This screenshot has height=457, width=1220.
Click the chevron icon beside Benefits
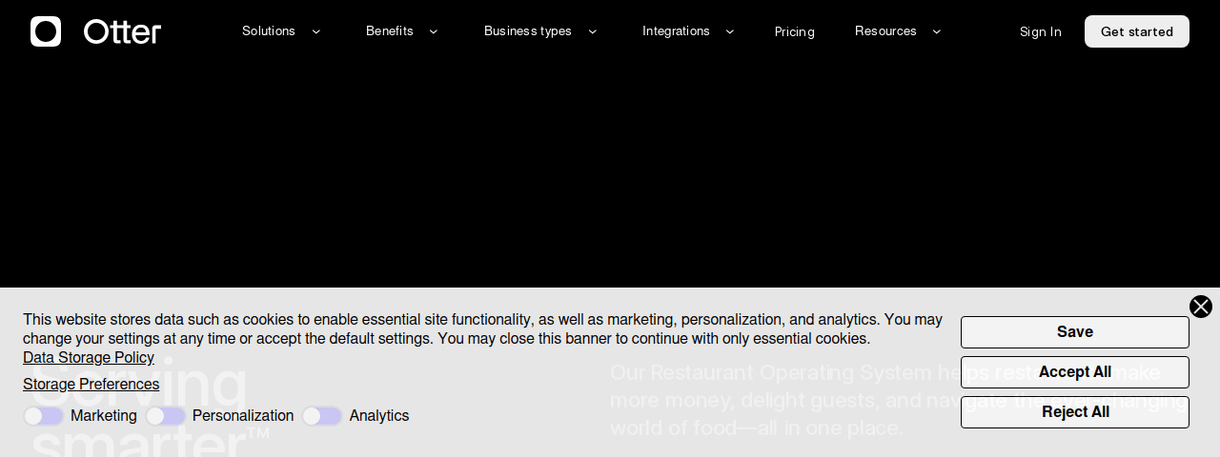click(x=434, y=31)
